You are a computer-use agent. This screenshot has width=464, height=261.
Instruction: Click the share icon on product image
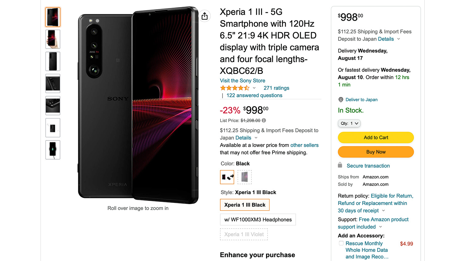coord(204,16)
